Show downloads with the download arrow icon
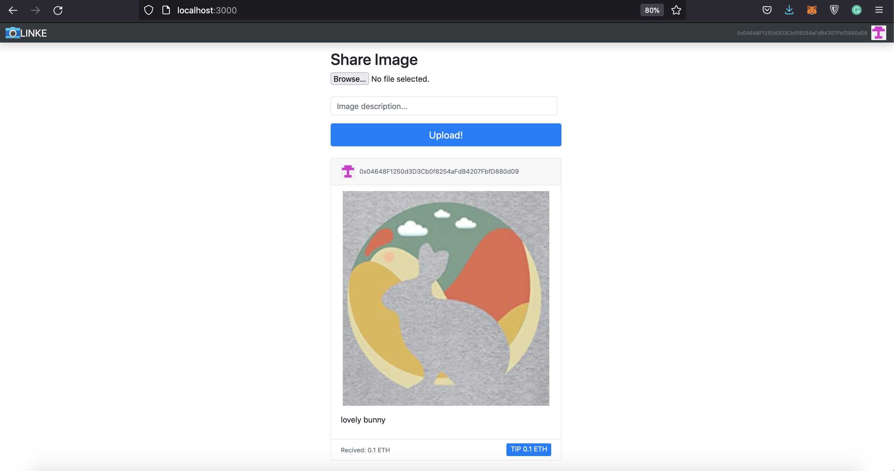This screenshot has height=471, width=894. tap(789, 10)
